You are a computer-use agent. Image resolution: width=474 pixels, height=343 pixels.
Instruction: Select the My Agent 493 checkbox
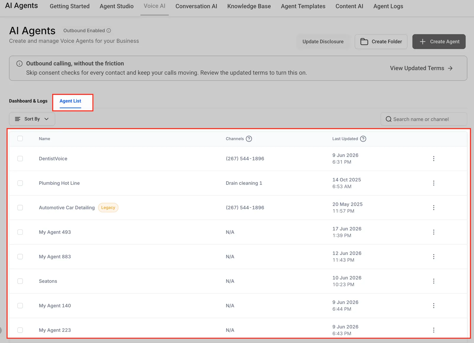click(20, 232)
